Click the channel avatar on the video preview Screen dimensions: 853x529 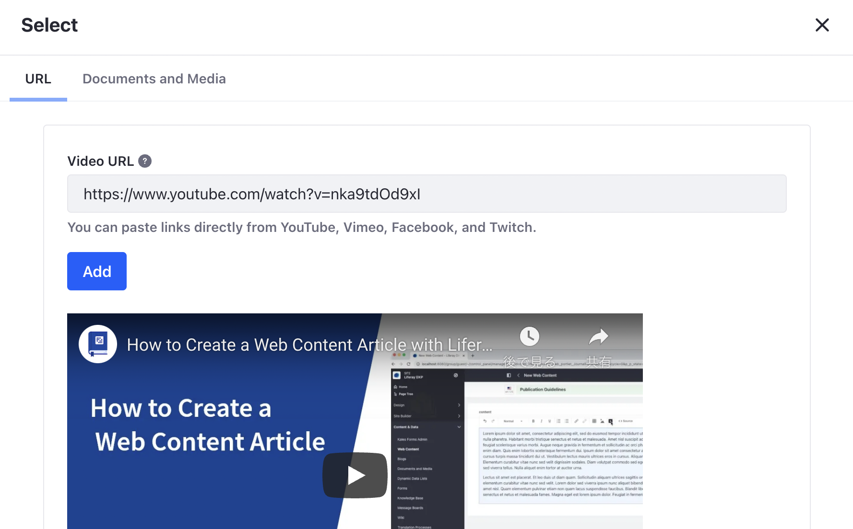point(98,344)
